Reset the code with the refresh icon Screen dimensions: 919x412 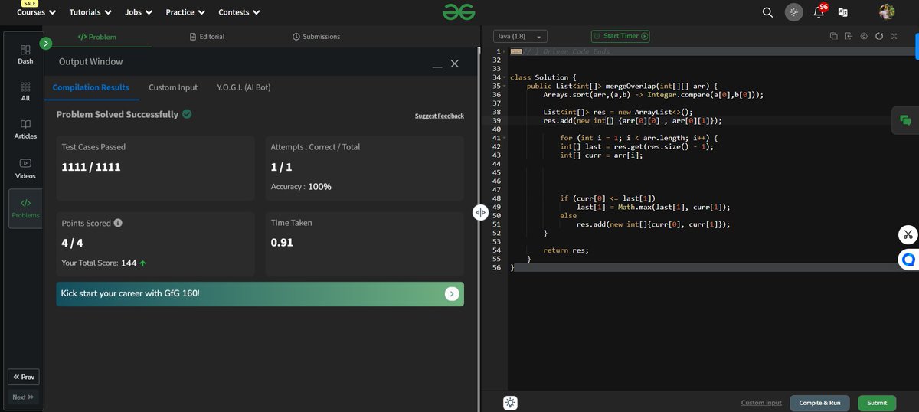point(879,36)
